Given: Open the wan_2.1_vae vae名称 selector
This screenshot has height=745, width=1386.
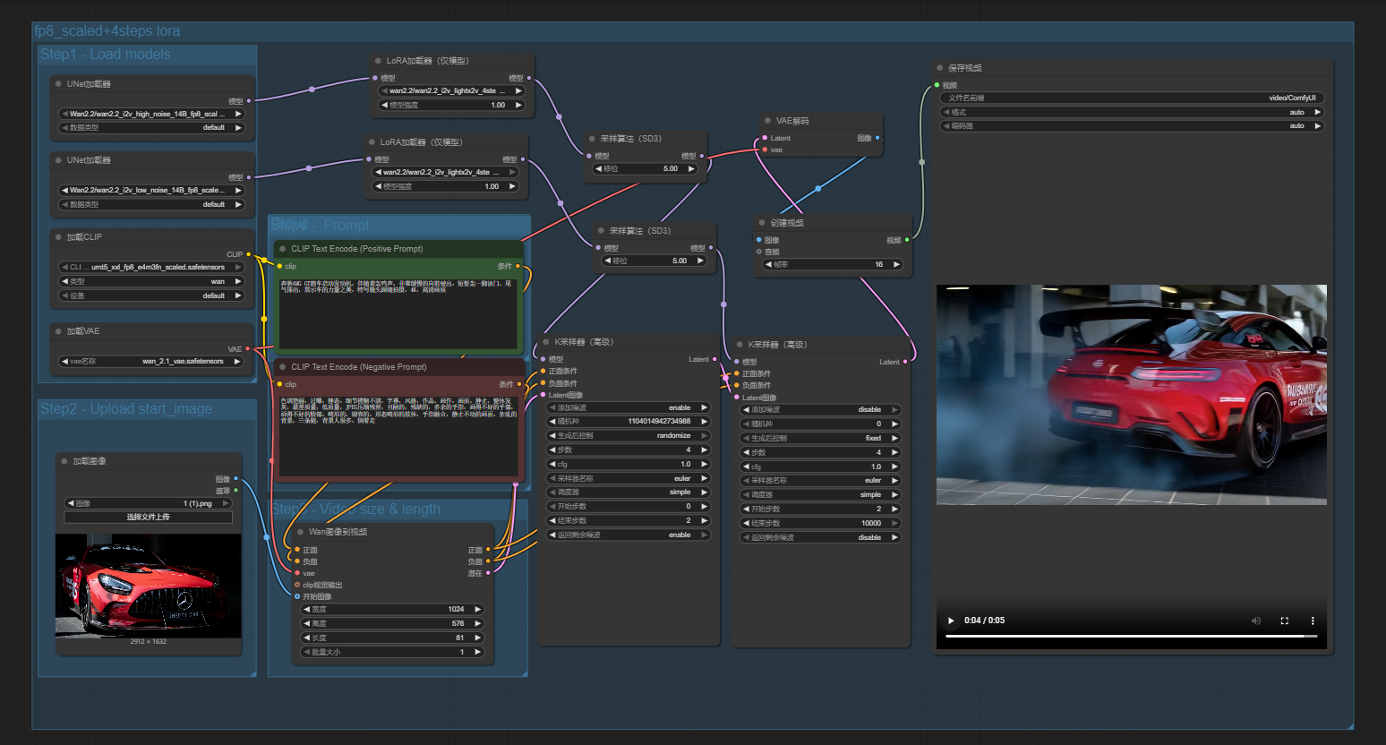Looking at the screenshot, I should coord(151,362).
